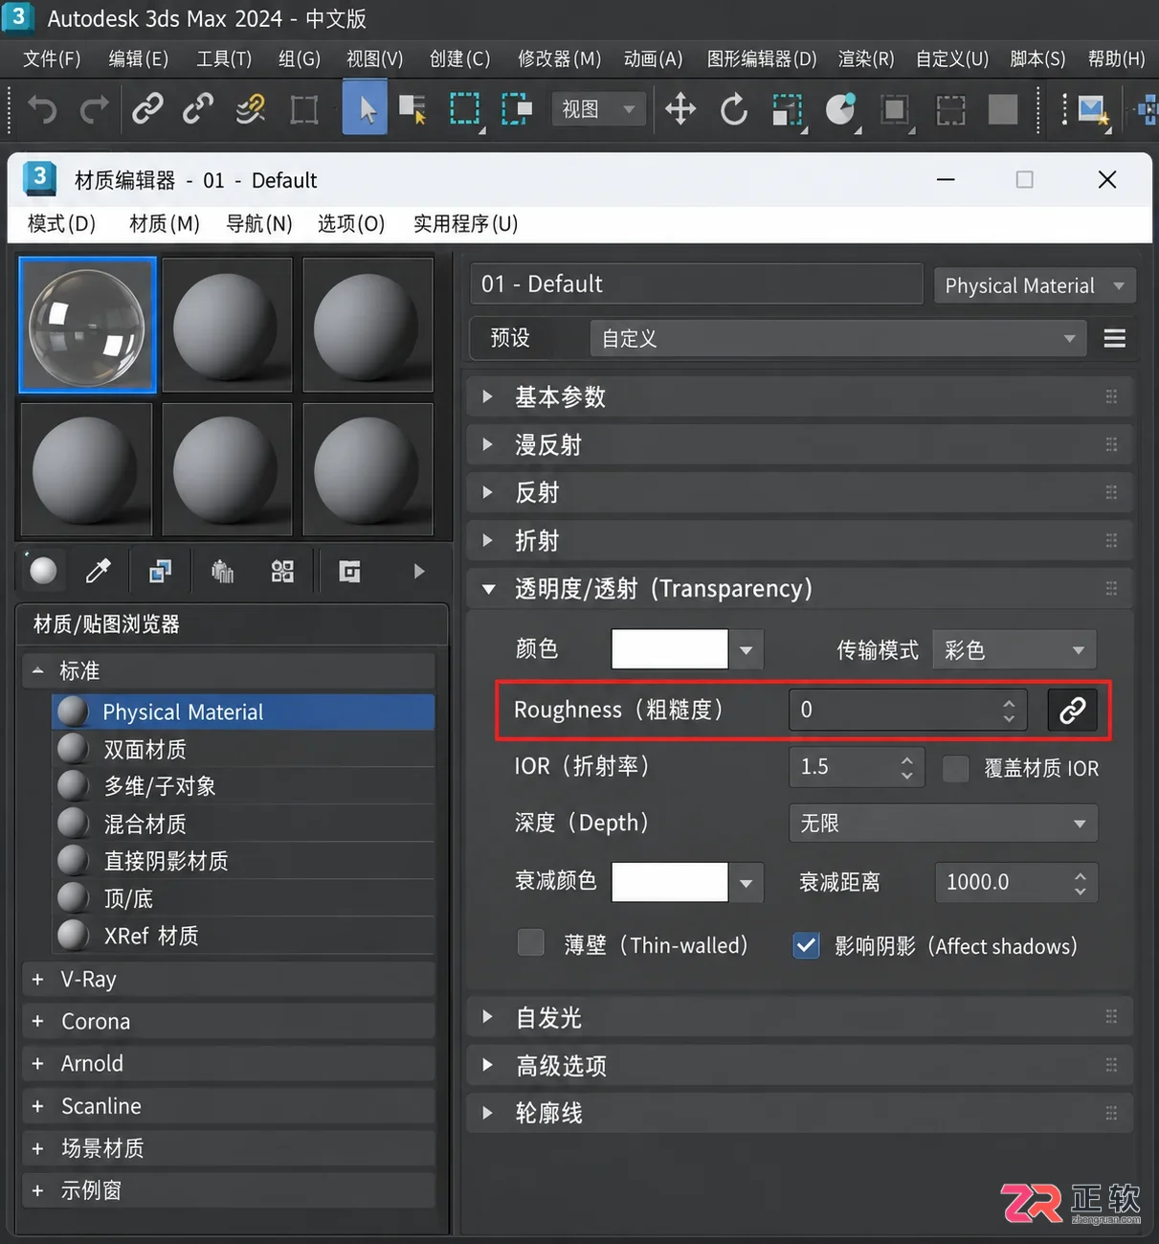
Task: Open the 导航(N) menu
Action: (x=258, y=223)
